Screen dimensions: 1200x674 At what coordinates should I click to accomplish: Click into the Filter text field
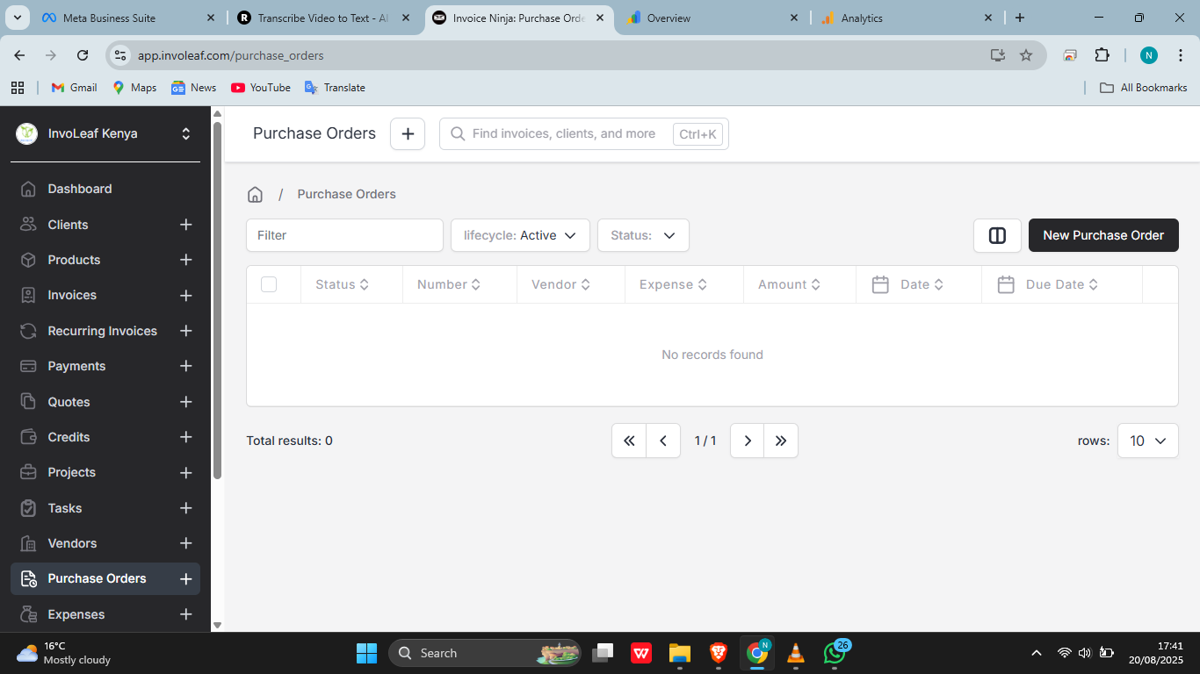coord(344,235)
